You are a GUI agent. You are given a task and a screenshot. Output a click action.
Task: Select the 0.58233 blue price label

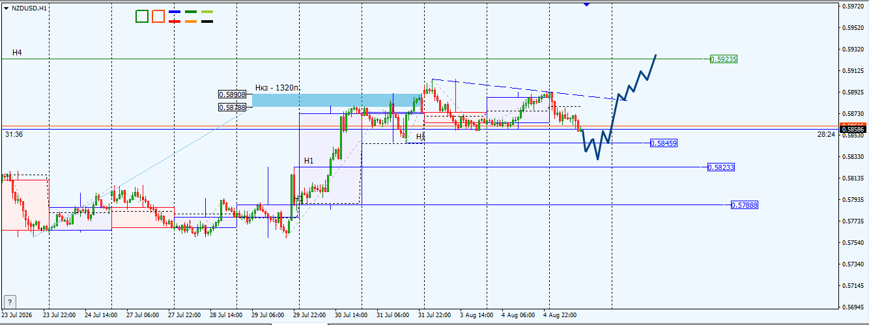[x=721, y=167]
